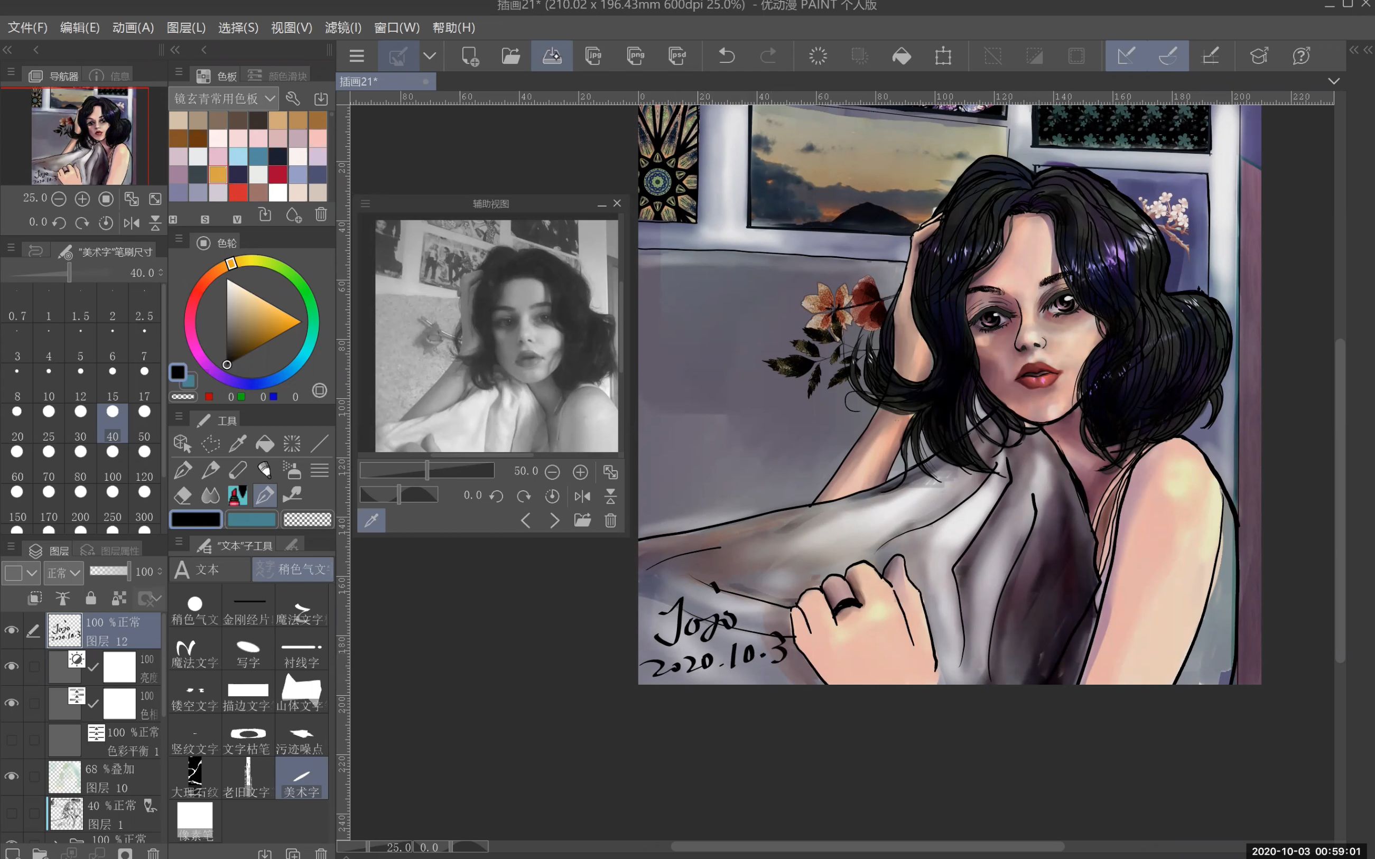This screenshot has height=859, width=1375.
Task: Show the hidden 色彩平衡 1 layer
Action: click(12, 740)
